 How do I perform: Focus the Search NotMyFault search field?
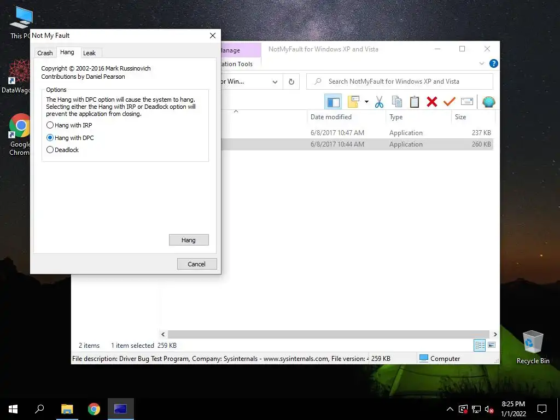[x=400, y=81]
